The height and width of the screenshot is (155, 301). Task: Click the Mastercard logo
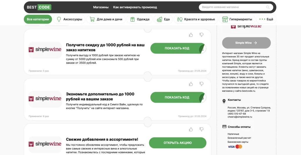[239, 147]
